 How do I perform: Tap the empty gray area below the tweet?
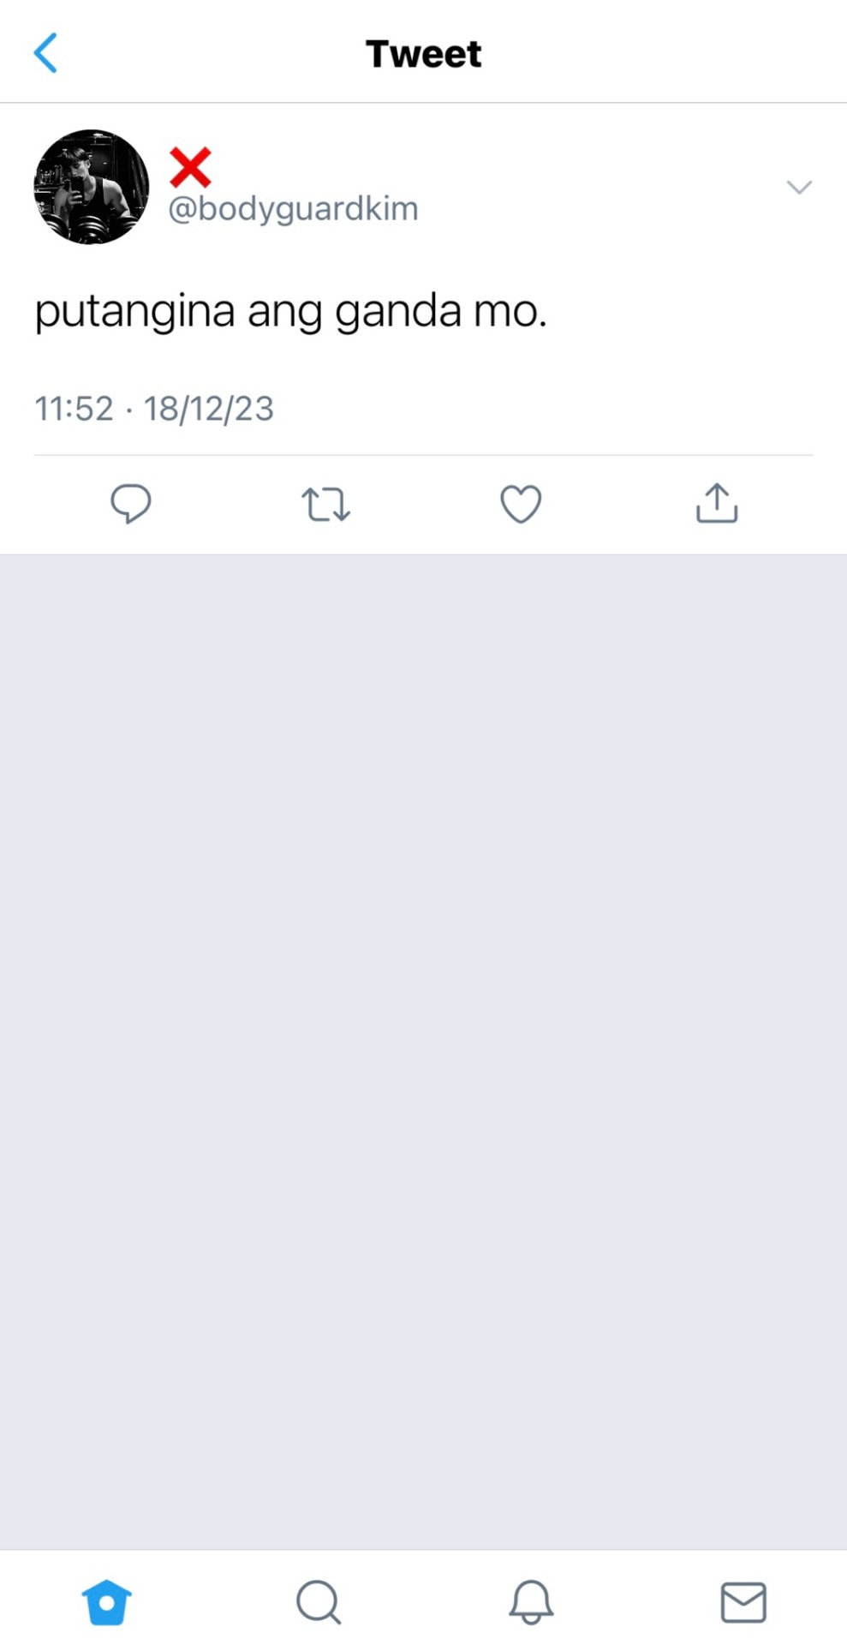pyautogui.click(x=423, y=1028)
